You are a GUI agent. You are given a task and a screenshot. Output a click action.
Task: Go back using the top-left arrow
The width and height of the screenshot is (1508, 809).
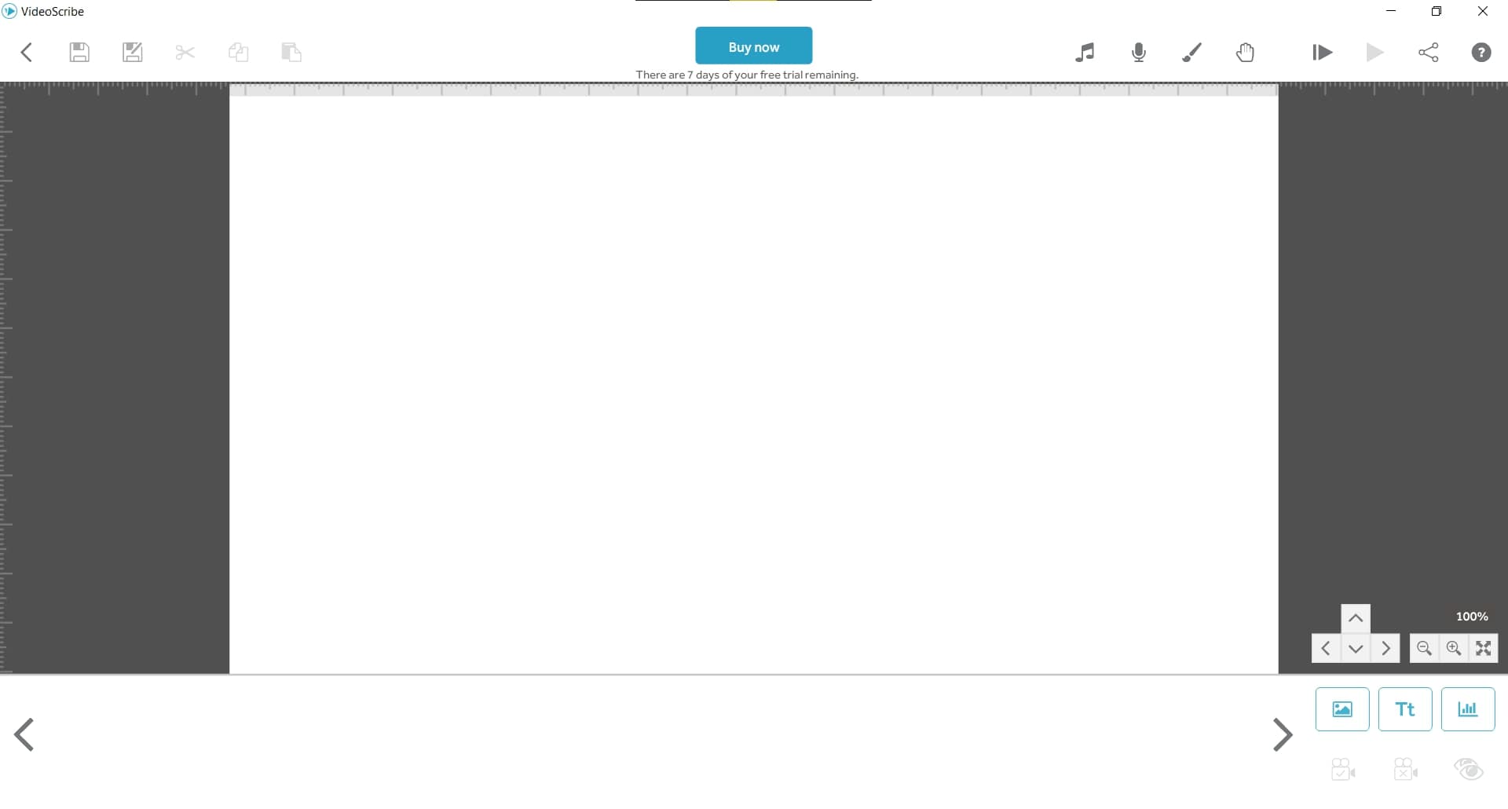(27, 53)
